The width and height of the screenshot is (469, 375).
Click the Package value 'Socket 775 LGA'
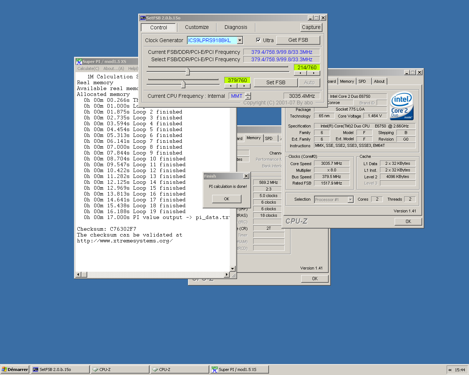(x=350, y=109)
